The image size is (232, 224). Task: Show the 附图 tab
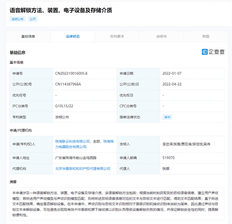(x=206, y=37)
